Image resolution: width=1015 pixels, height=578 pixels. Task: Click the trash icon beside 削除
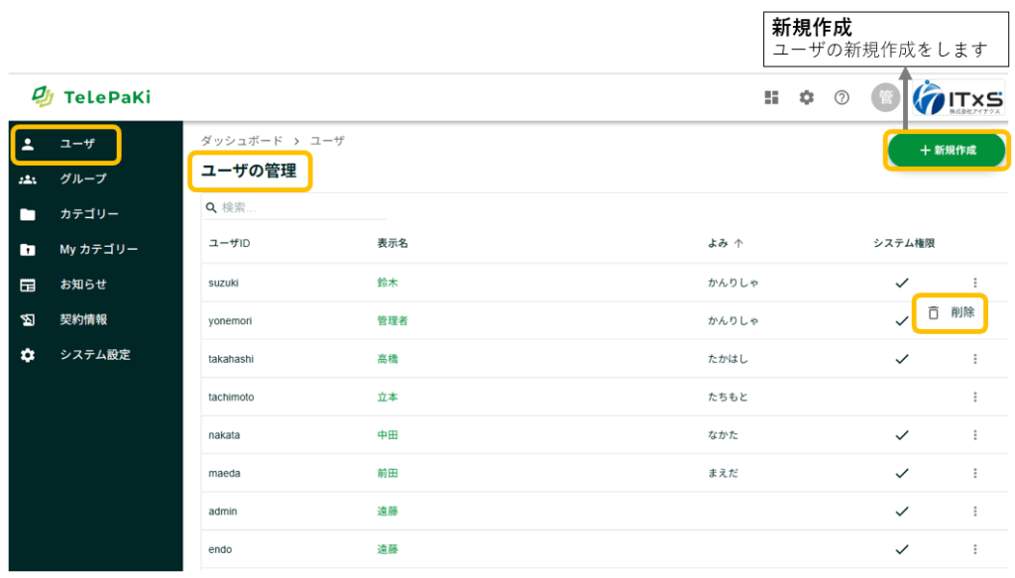tap(933, 312)
